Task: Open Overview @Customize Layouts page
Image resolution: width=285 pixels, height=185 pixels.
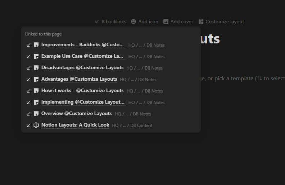Action: 77,114
